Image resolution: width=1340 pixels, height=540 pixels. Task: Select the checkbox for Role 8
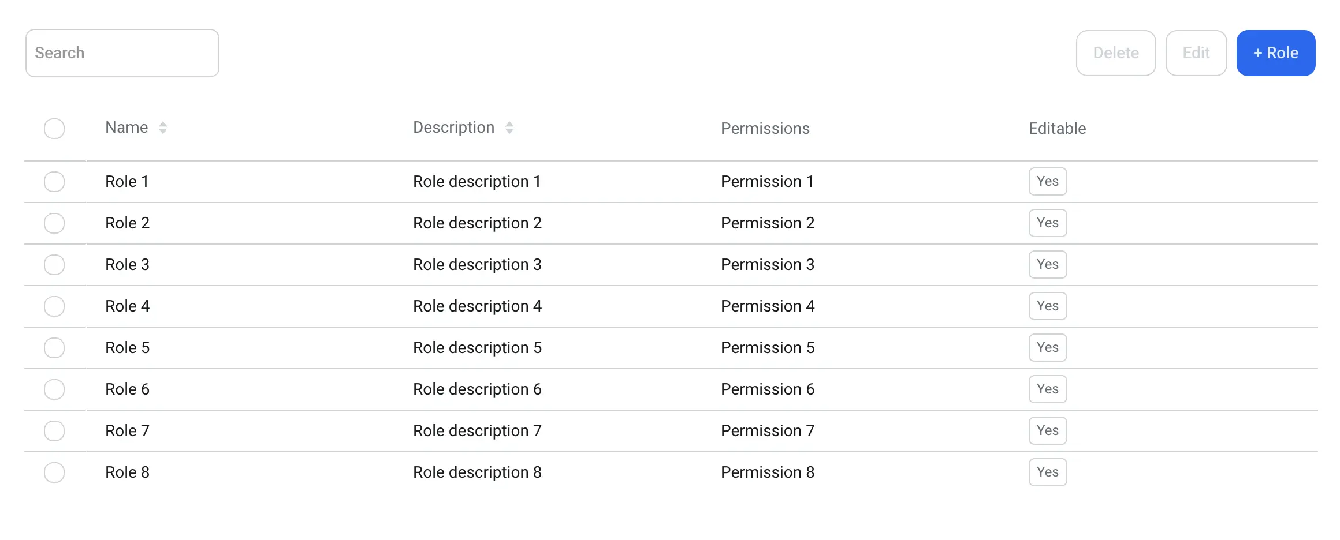coord(54,472)
